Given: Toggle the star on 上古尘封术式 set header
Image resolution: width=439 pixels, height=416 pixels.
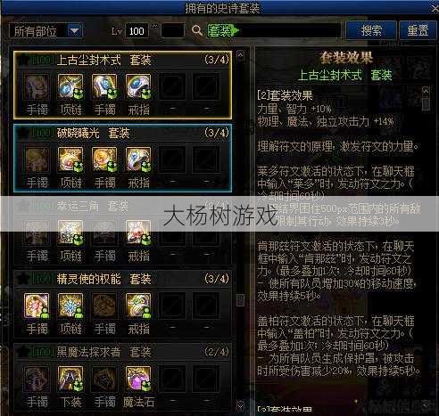Looking at the screenshot, I should pyautogui.click(x=23, y=61).
